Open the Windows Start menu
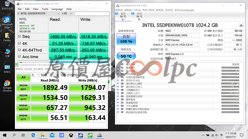The width and height of the screenshot is (248, 139). pos(5,135)
